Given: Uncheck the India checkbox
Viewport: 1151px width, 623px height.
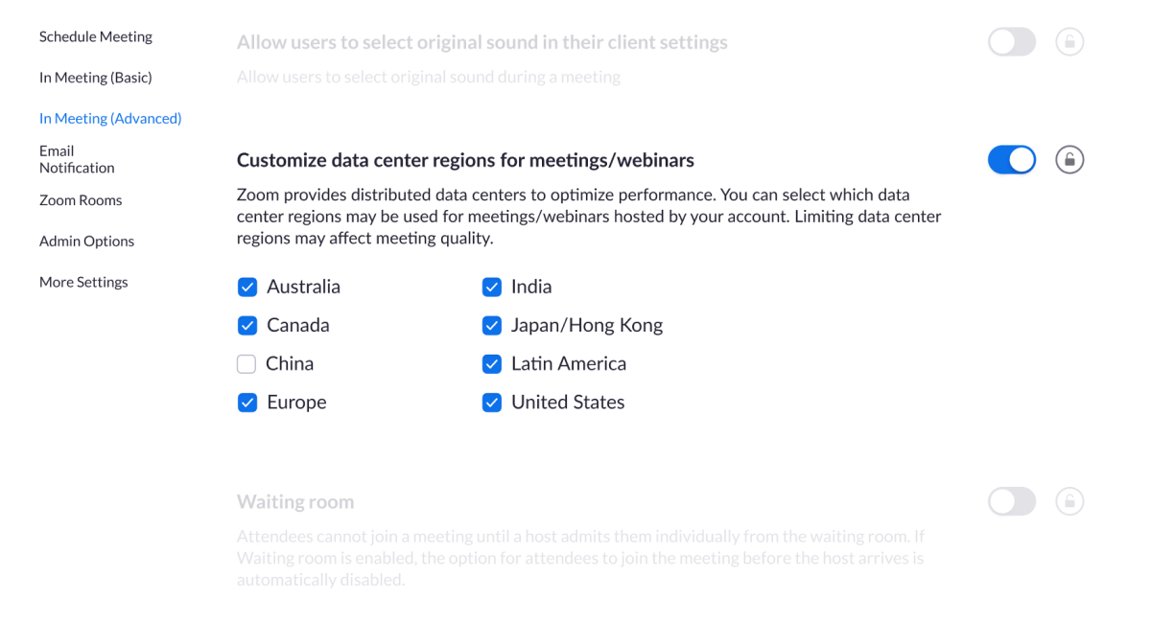Looking at the screenshot, I should [492, 287].
